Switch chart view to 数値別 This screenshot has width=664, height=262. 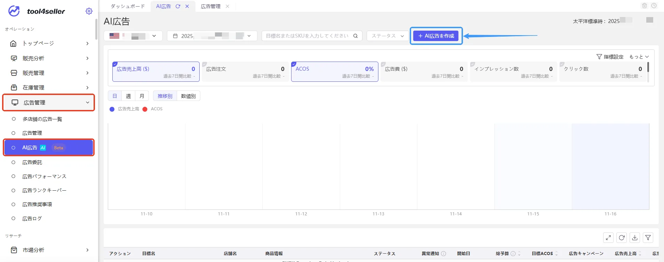189,96
